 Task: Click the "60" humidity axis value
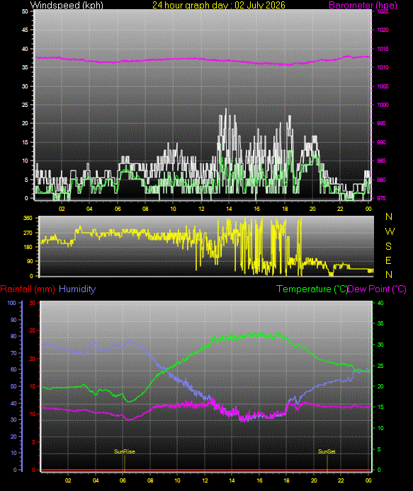pyautogui.click(x=13, y=369)
